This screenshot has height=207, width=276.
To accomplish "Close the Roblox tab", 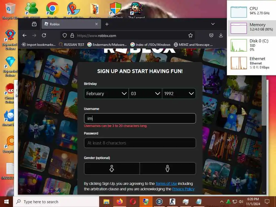I will 96,24.
